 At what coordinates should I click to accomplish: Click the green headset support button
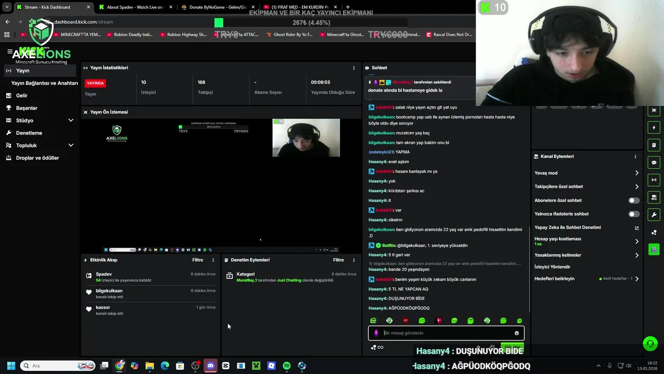[650, 343]
